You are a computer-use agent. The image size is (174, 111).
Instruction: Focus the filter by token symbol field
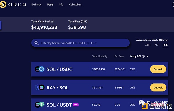80,43
